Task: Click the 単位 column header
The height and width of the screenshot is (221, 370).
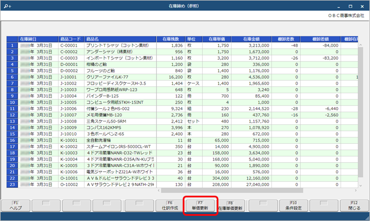Action: 194,39
